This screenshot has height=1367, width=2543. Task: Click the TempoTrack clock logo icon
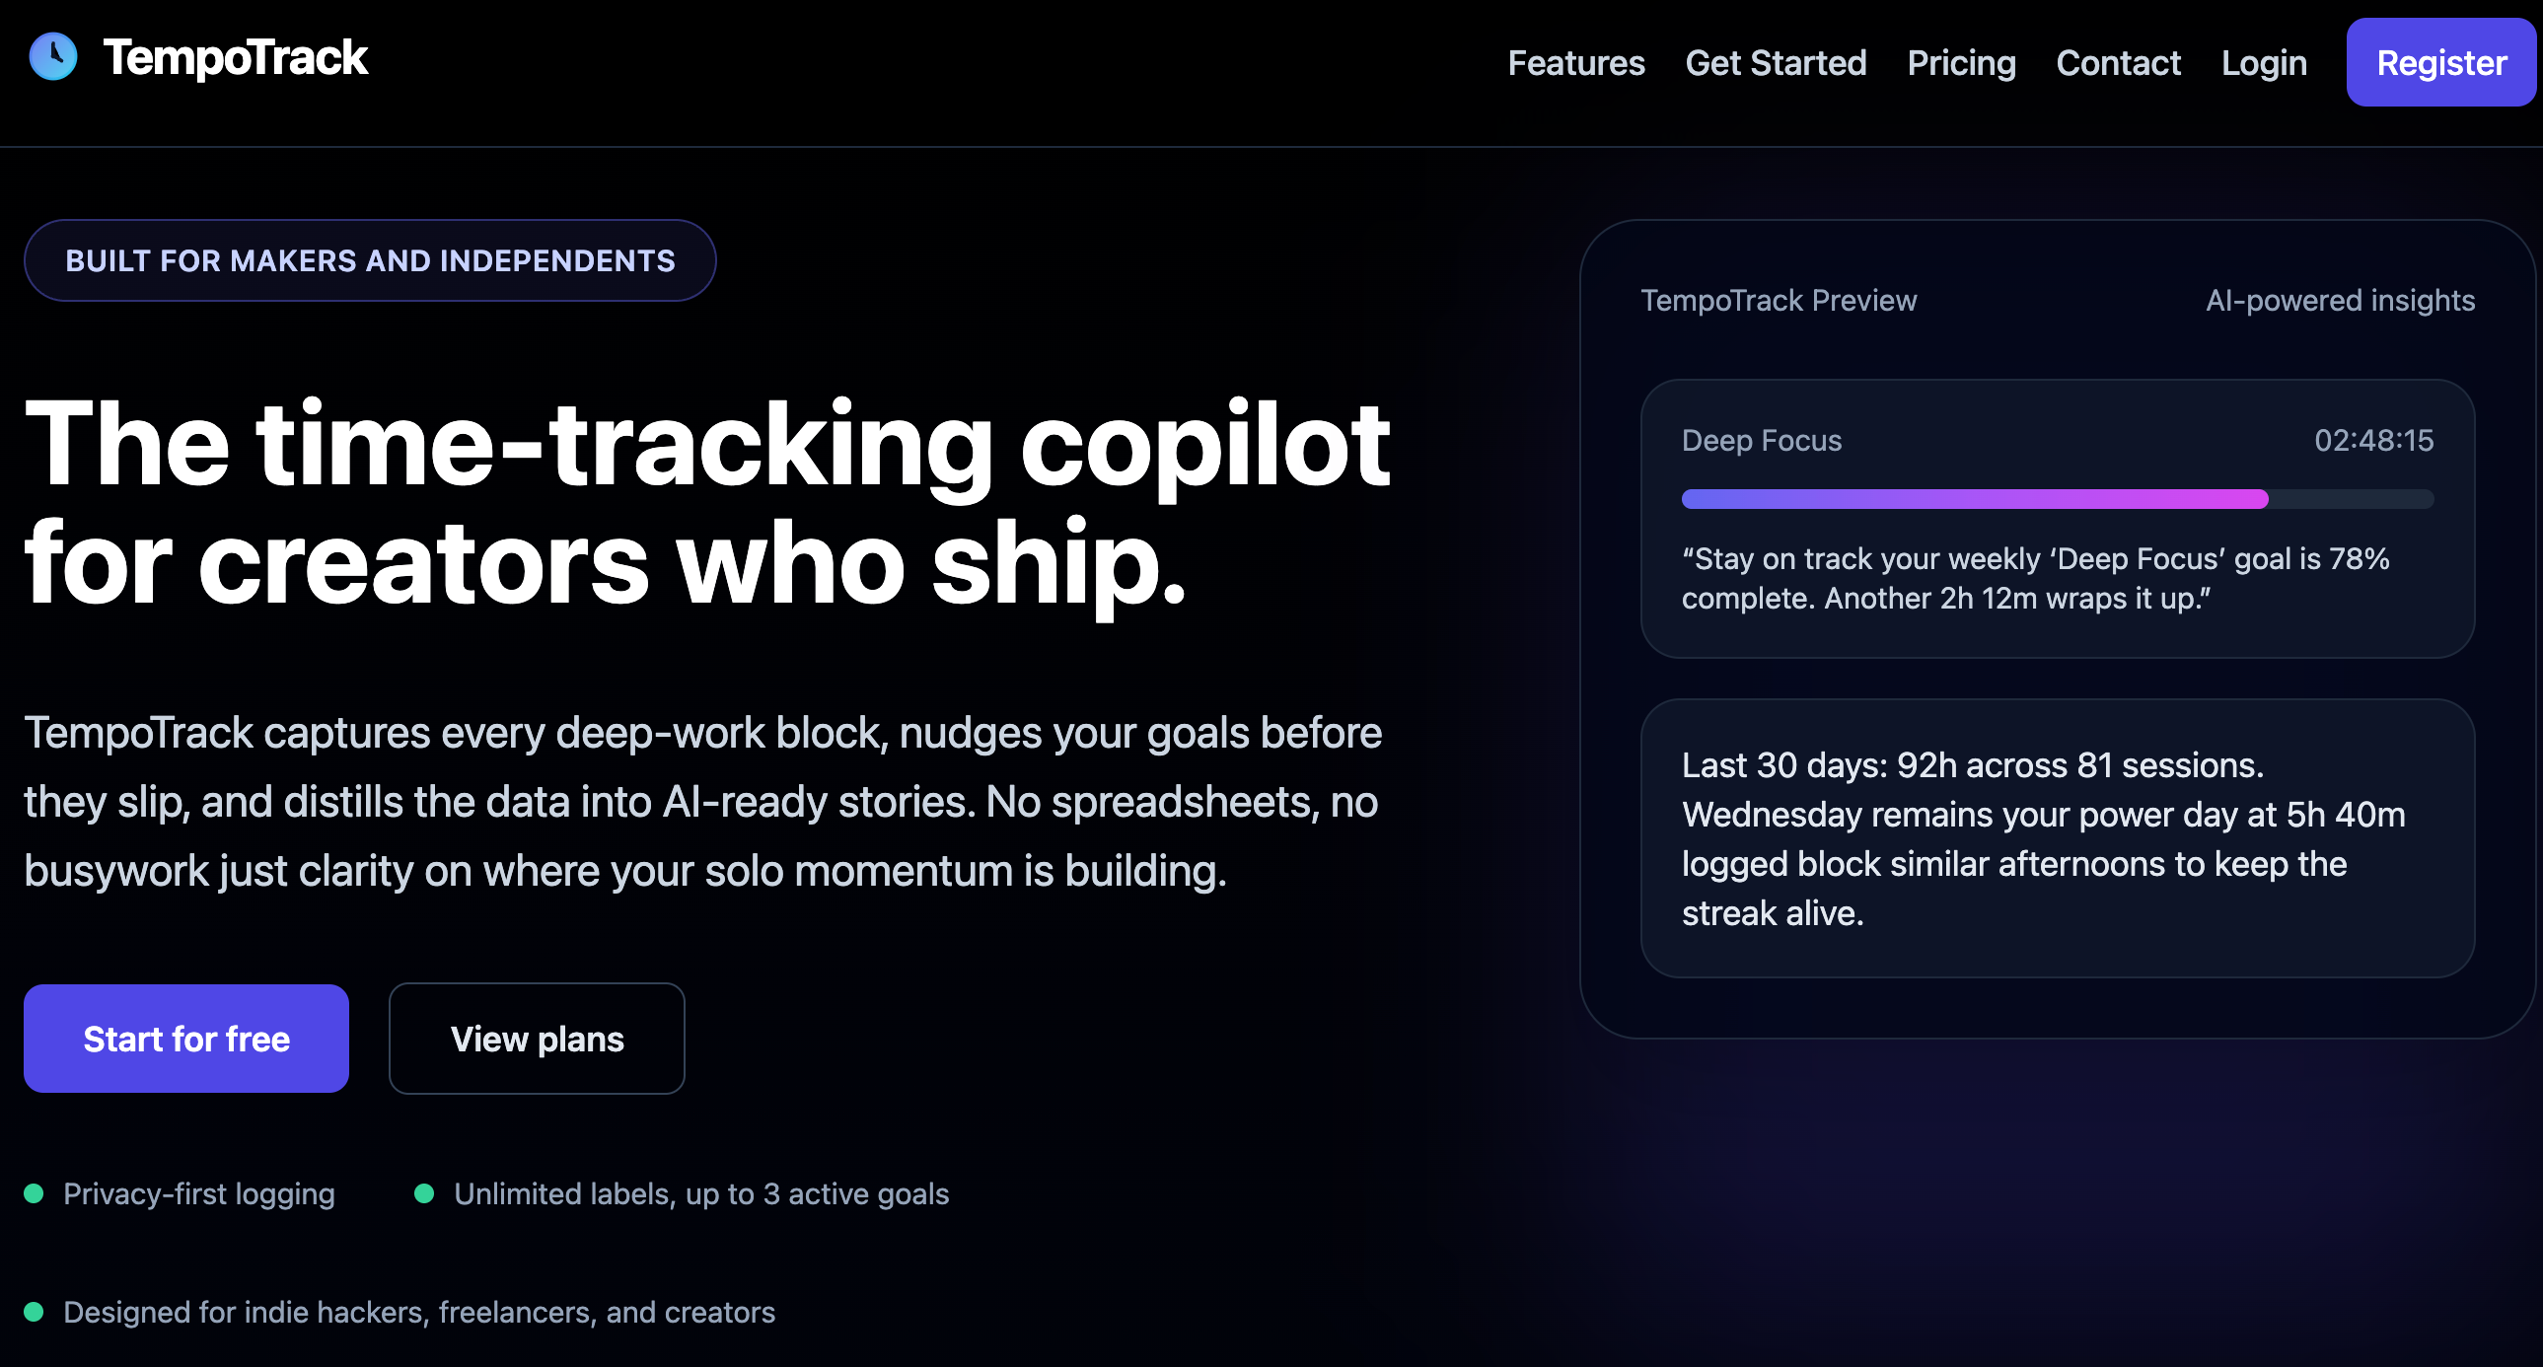coord(53,56)
